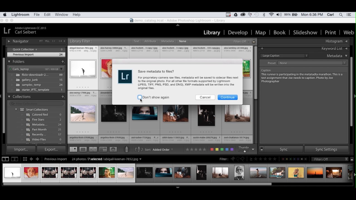Image resolution: width=356 pixels, height=200 pixels.
Task: Collapse the Collections panel
Action: tap(9, 97)
